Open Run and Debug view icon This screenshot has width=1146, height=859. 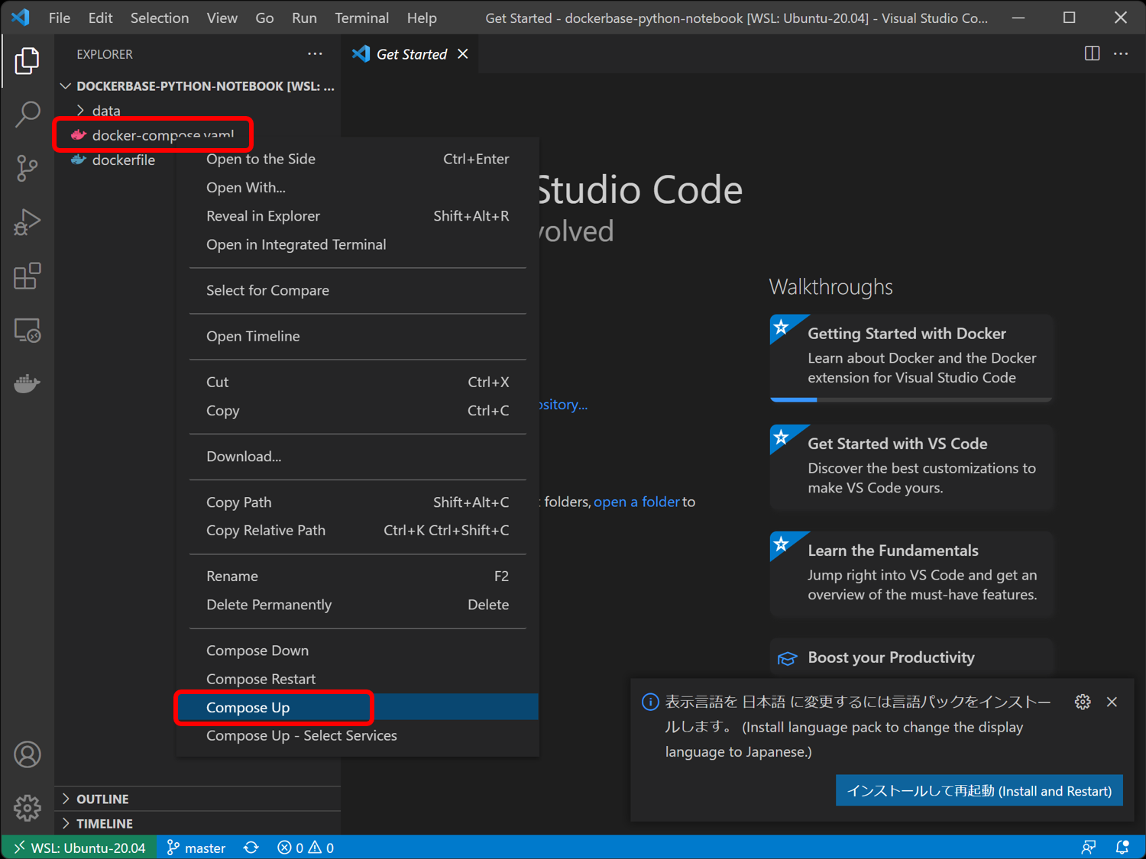click(x=28, y=222)
